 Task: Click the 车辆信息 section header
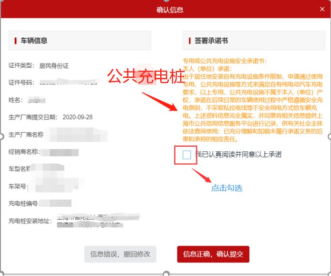33,41
